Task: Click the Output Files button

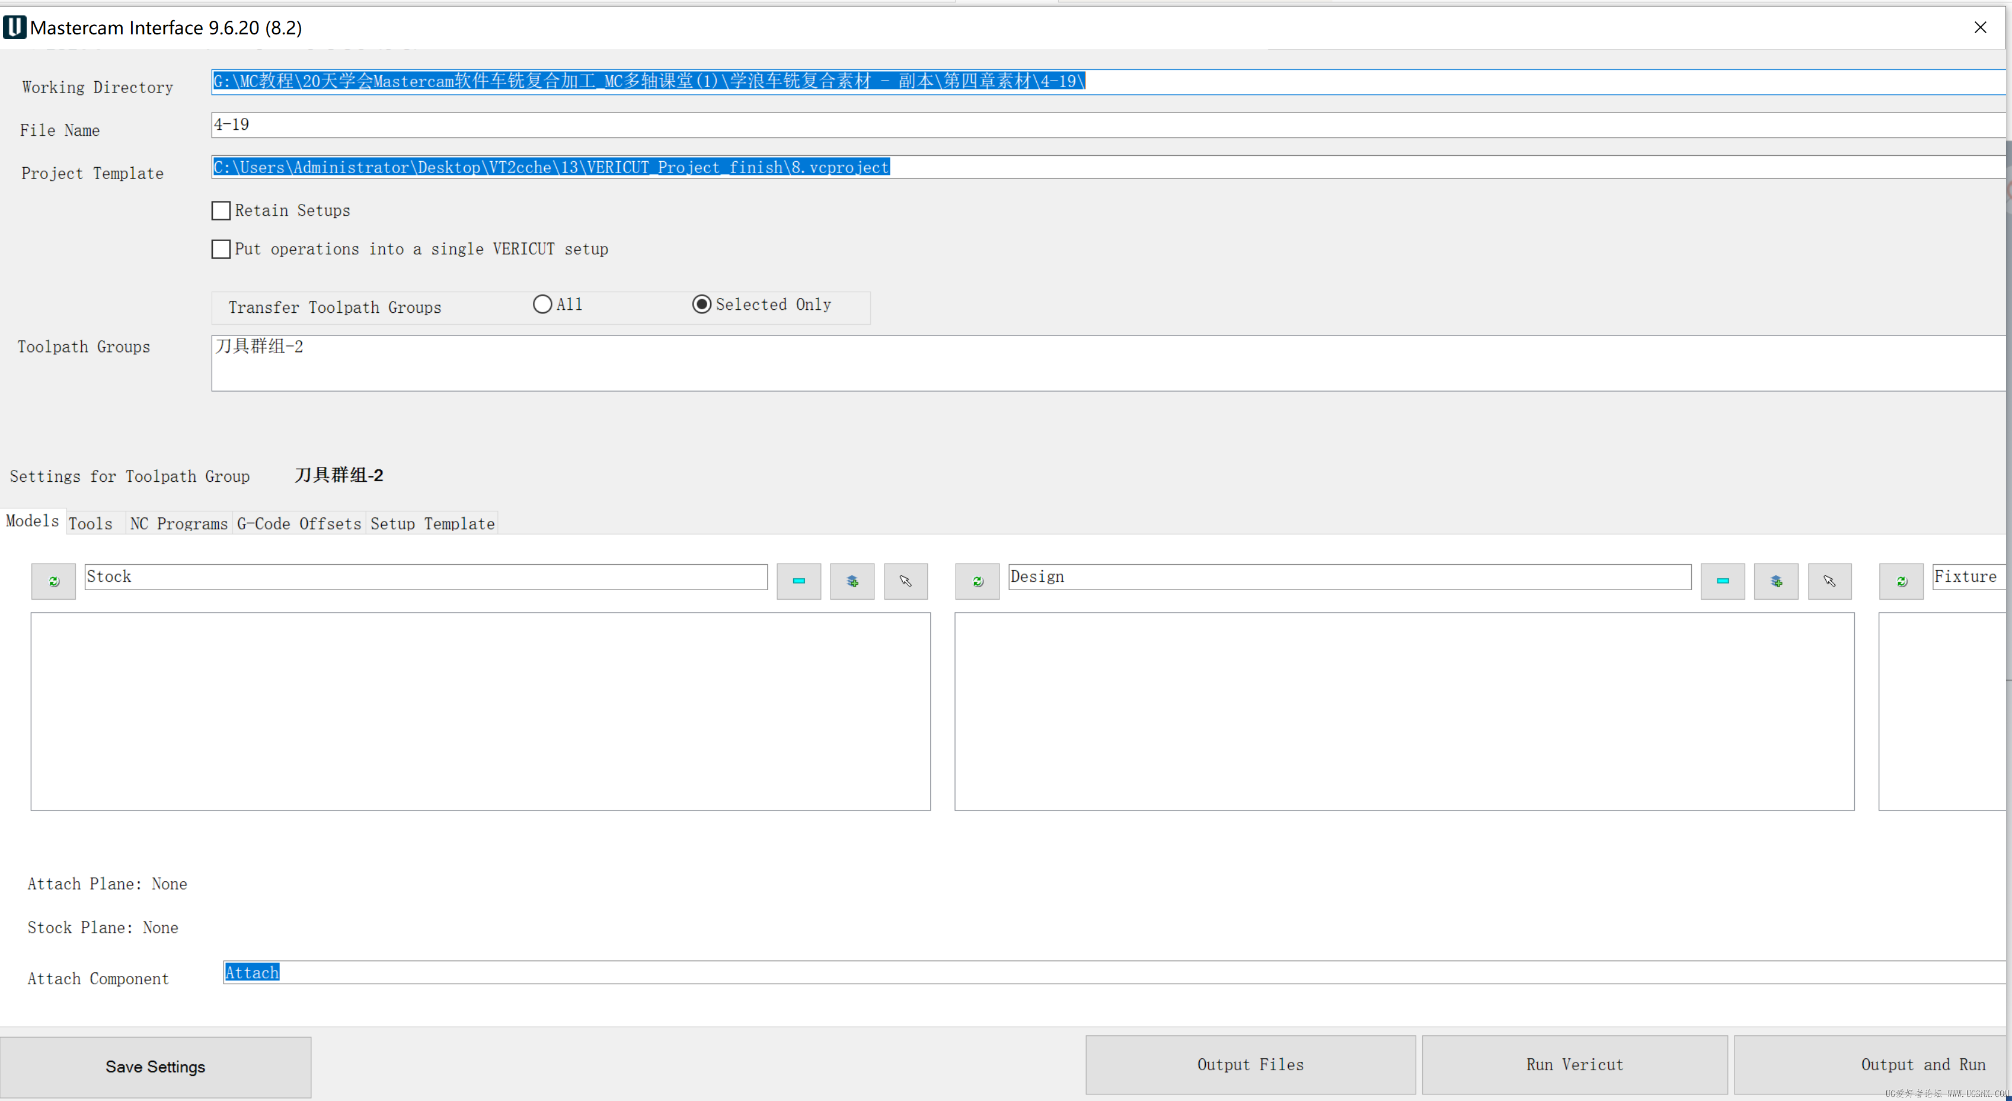Action: click(x=1250, y=1065)
